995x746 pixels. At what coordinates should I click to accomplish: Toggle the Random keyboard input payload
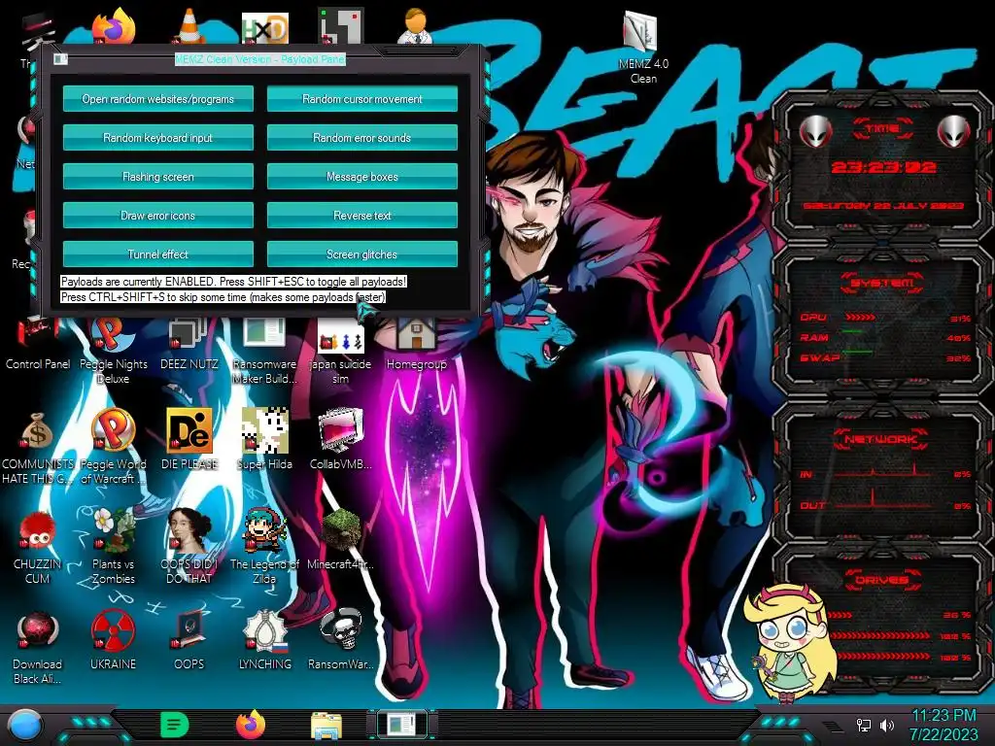point(158,138)
